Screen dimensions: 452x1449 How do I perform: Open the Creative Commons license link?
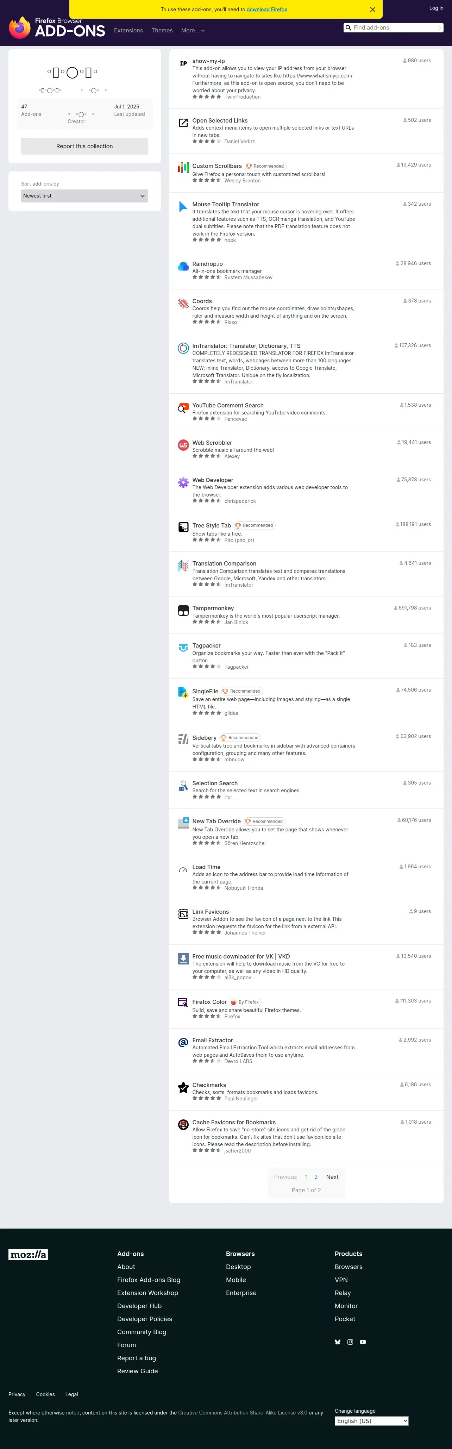pos(243,1412)
